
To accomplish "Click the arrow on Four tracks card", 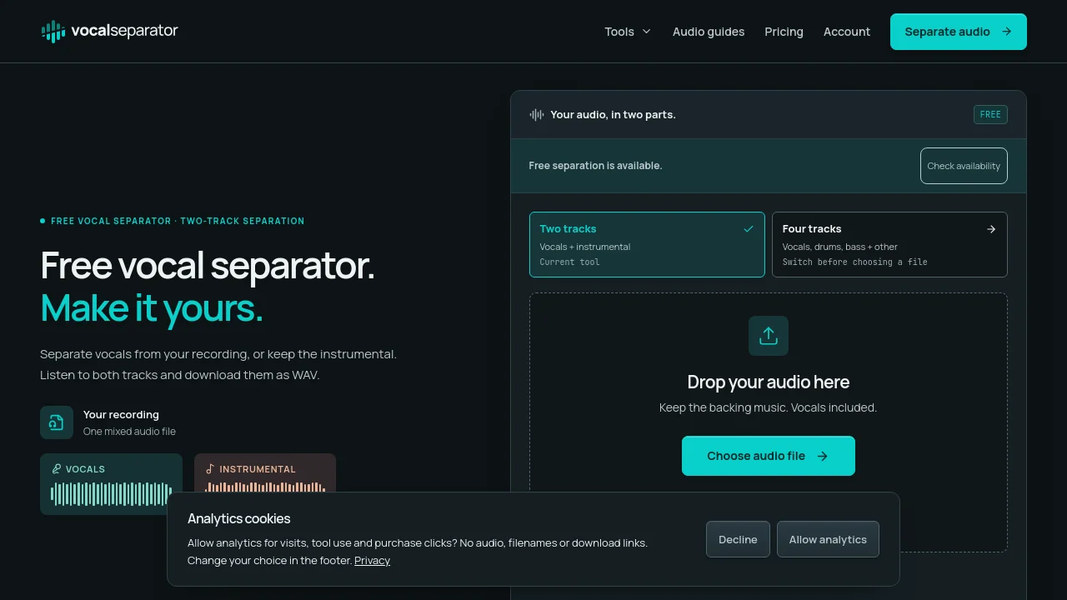I will coord(991,229).
